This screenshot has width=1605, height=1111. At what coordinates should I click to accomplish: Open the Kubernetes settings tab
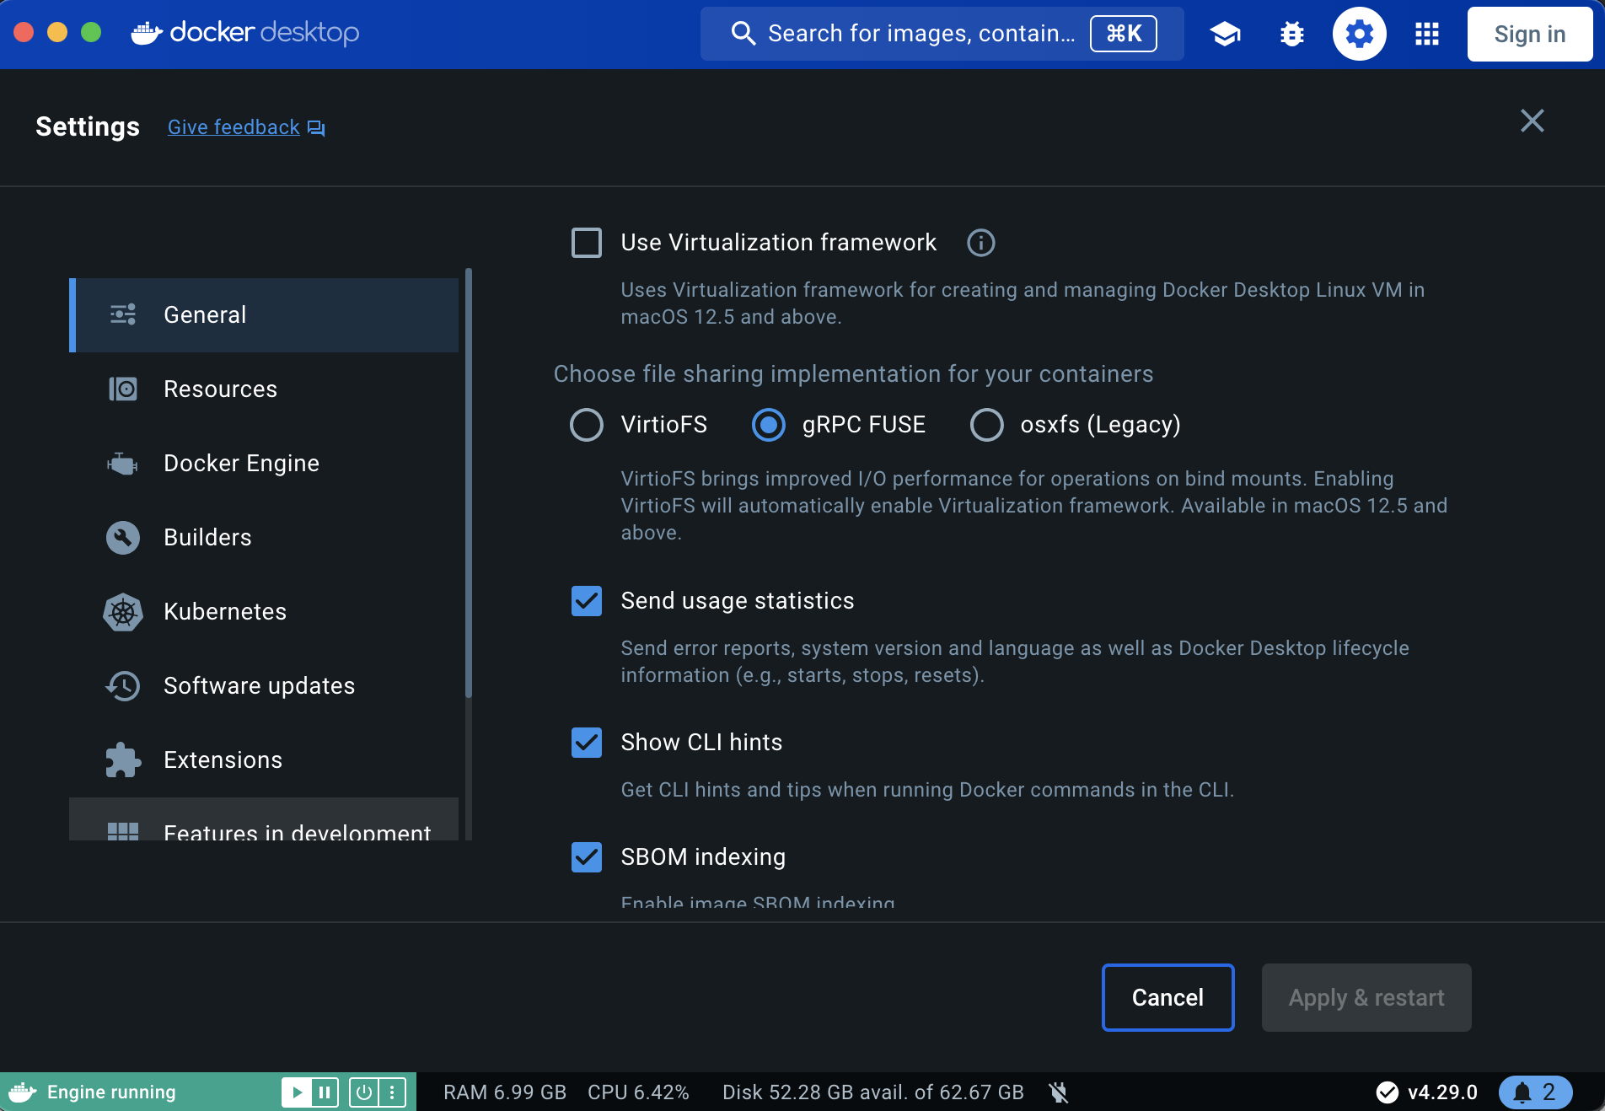click(264, 612)
